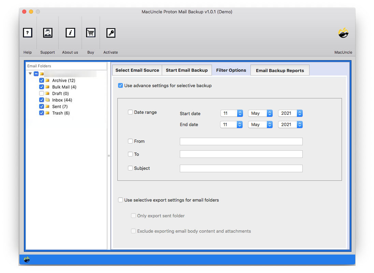
Task: Switch to Start Email Backup tab
Action: pos(187,70)
